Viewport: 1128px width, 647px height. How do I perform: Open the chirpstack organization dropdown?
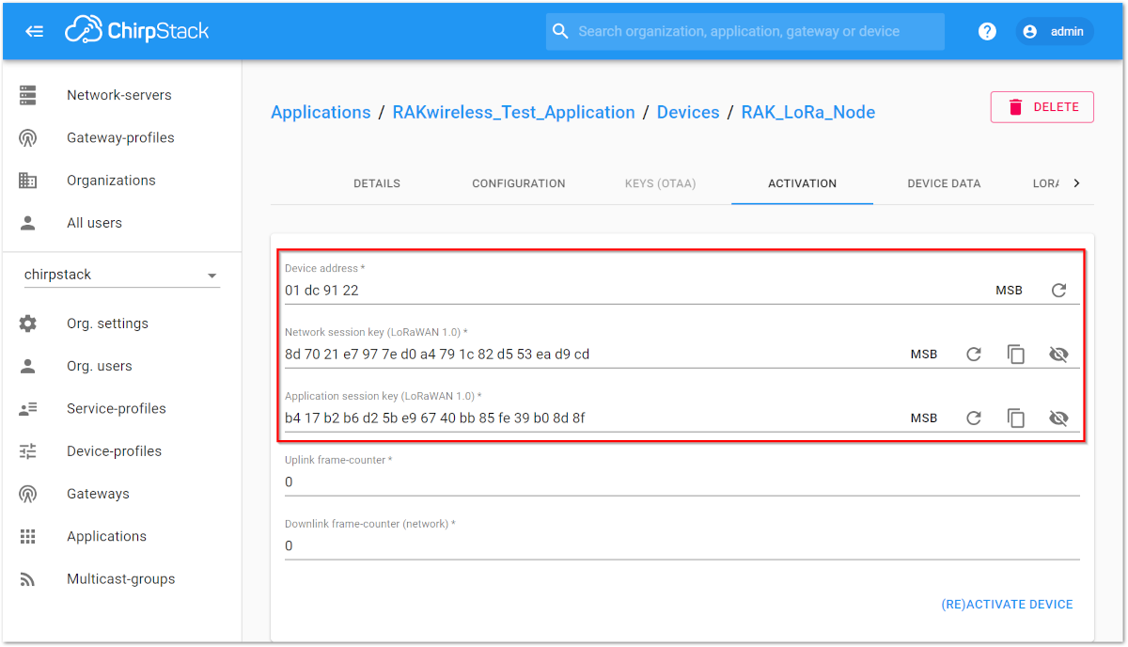tap(121, 275)
